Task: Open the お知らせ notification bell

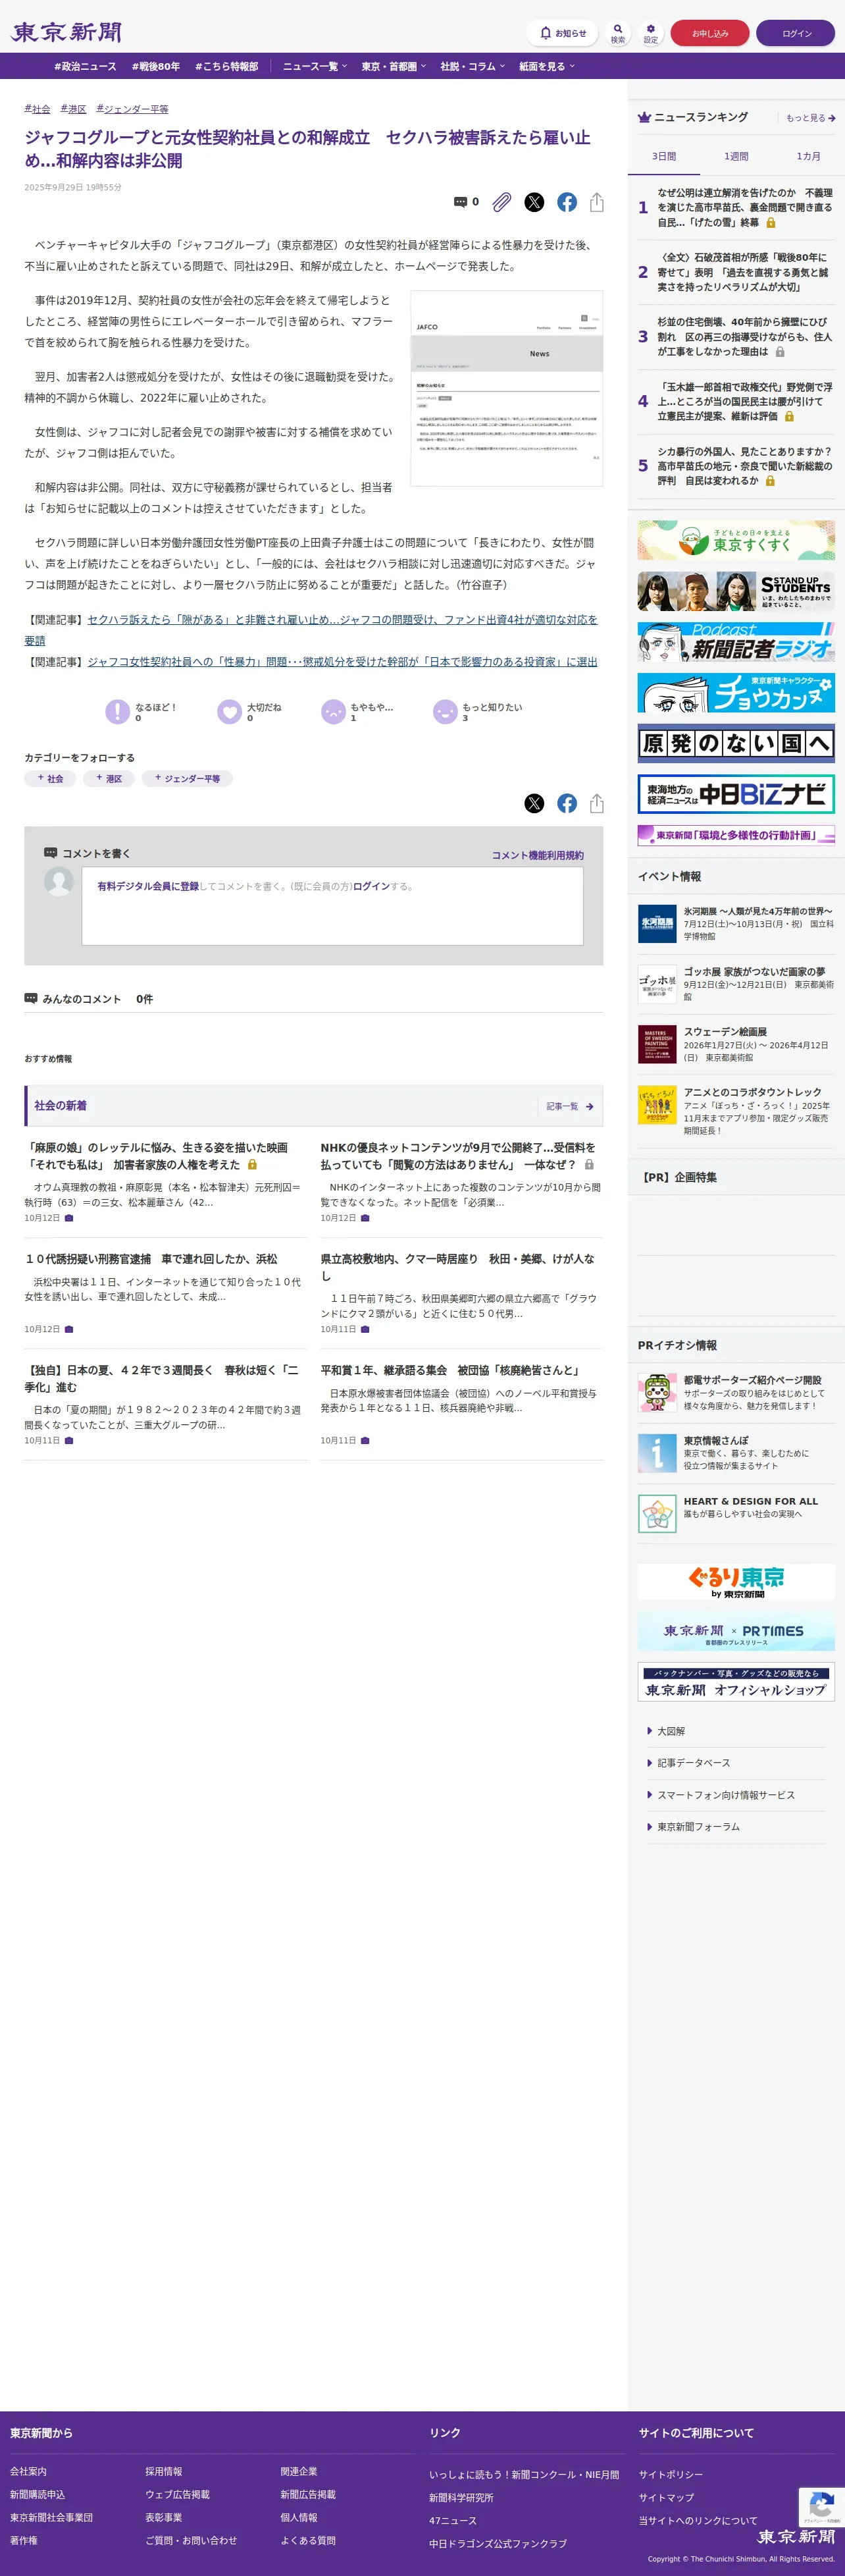Action: (x=562, y=33)
